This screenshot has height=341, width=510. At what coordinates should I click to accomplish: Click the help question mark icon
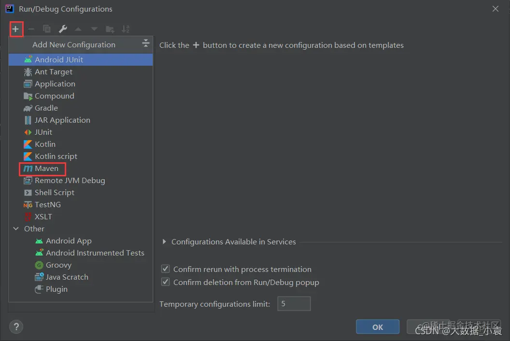16,327
